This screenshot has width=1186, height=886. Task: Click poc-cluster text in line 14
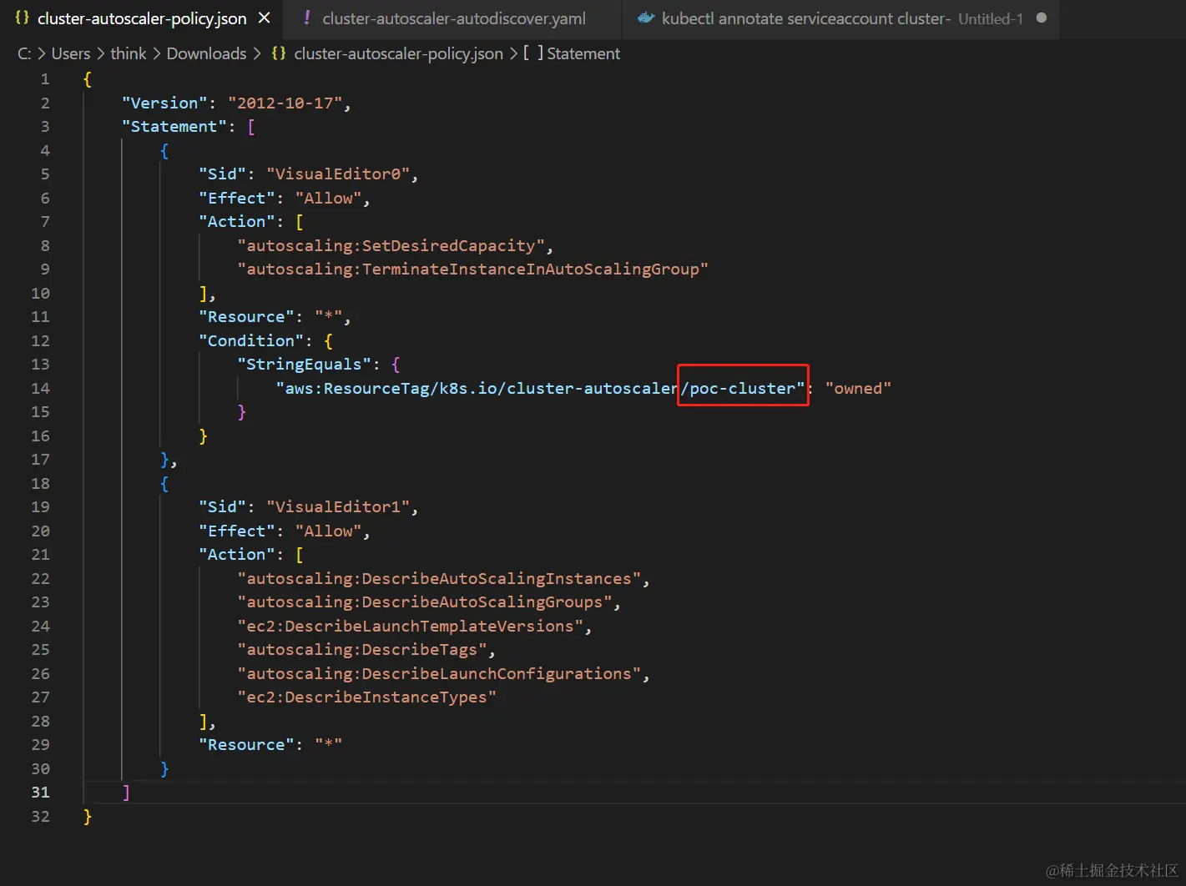pos(743,389)
